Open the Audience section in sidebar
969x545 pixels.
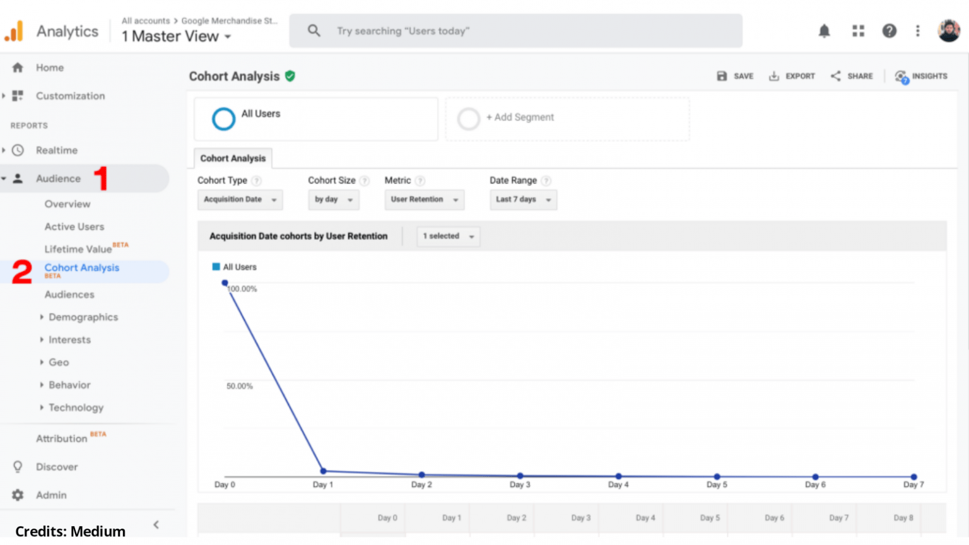click(58, 179)
